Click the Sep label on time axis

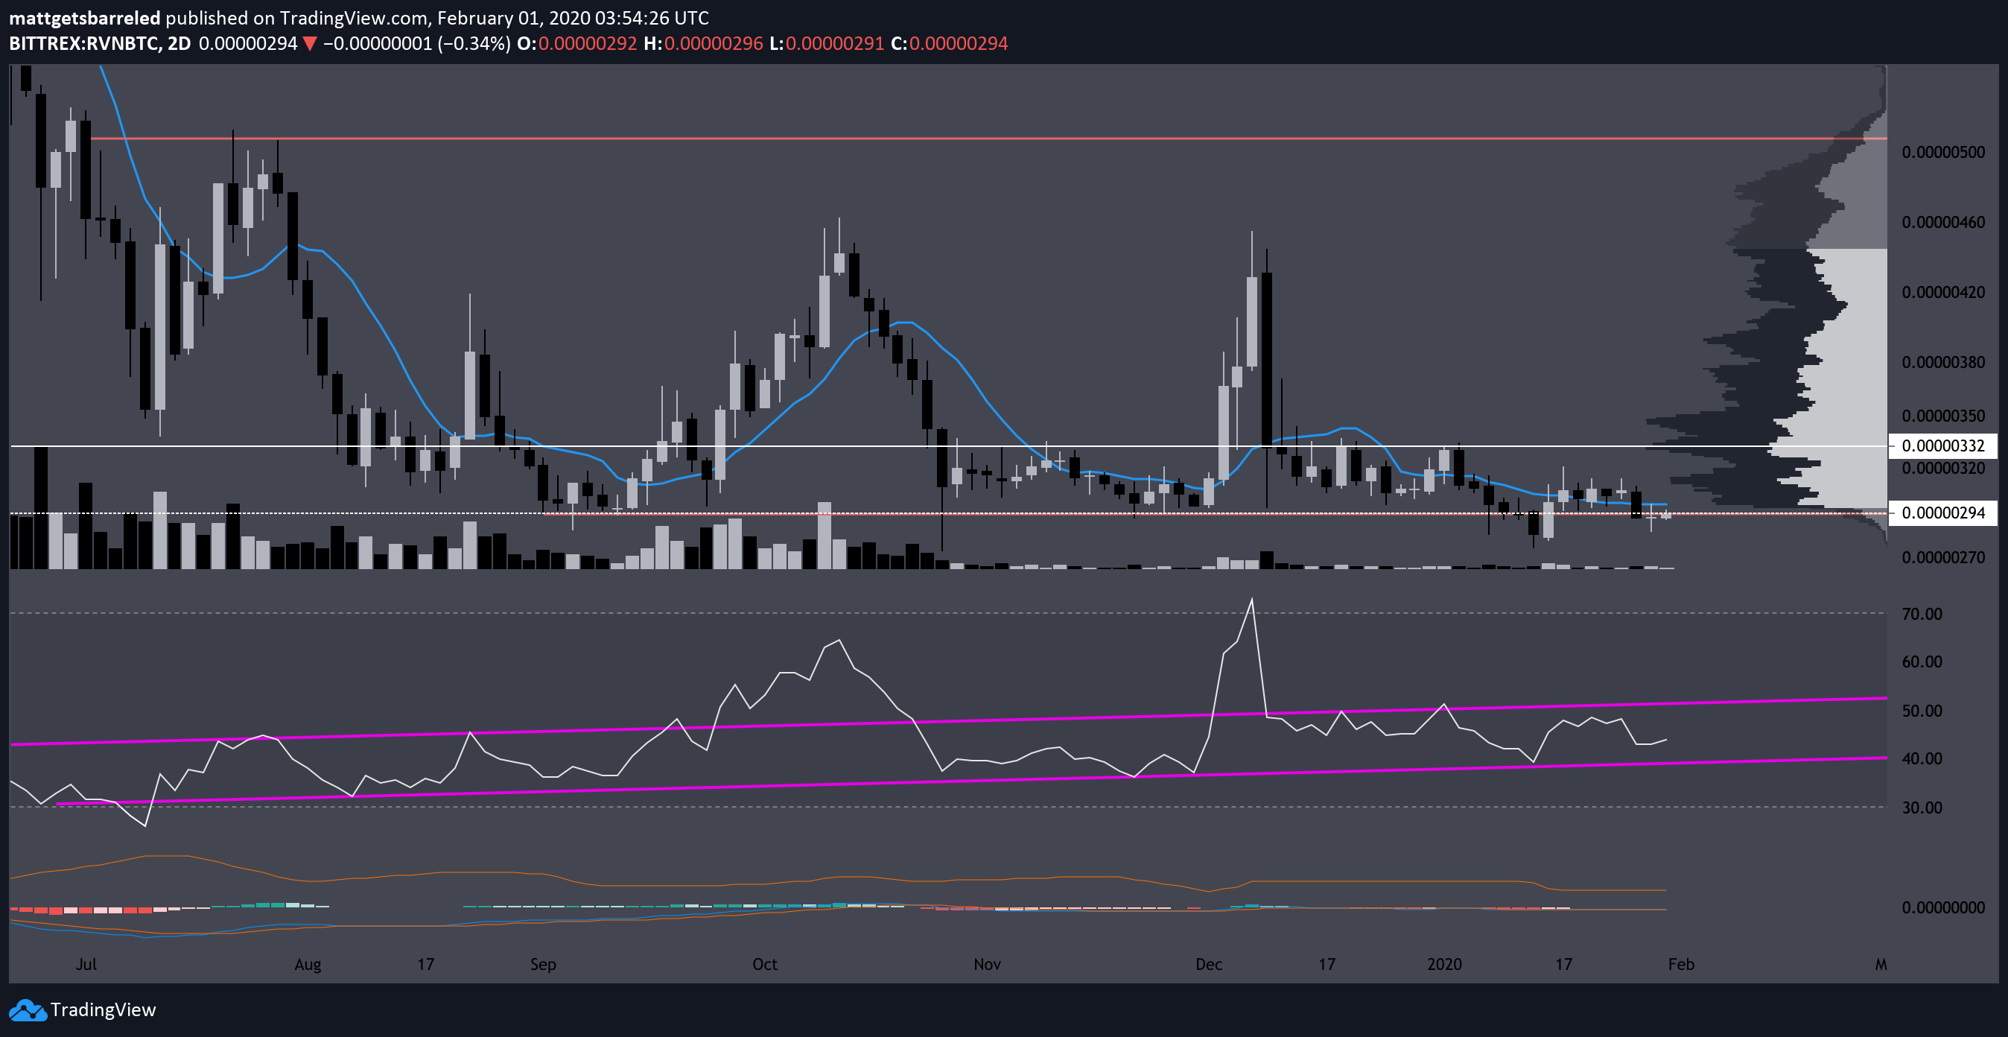543,965
